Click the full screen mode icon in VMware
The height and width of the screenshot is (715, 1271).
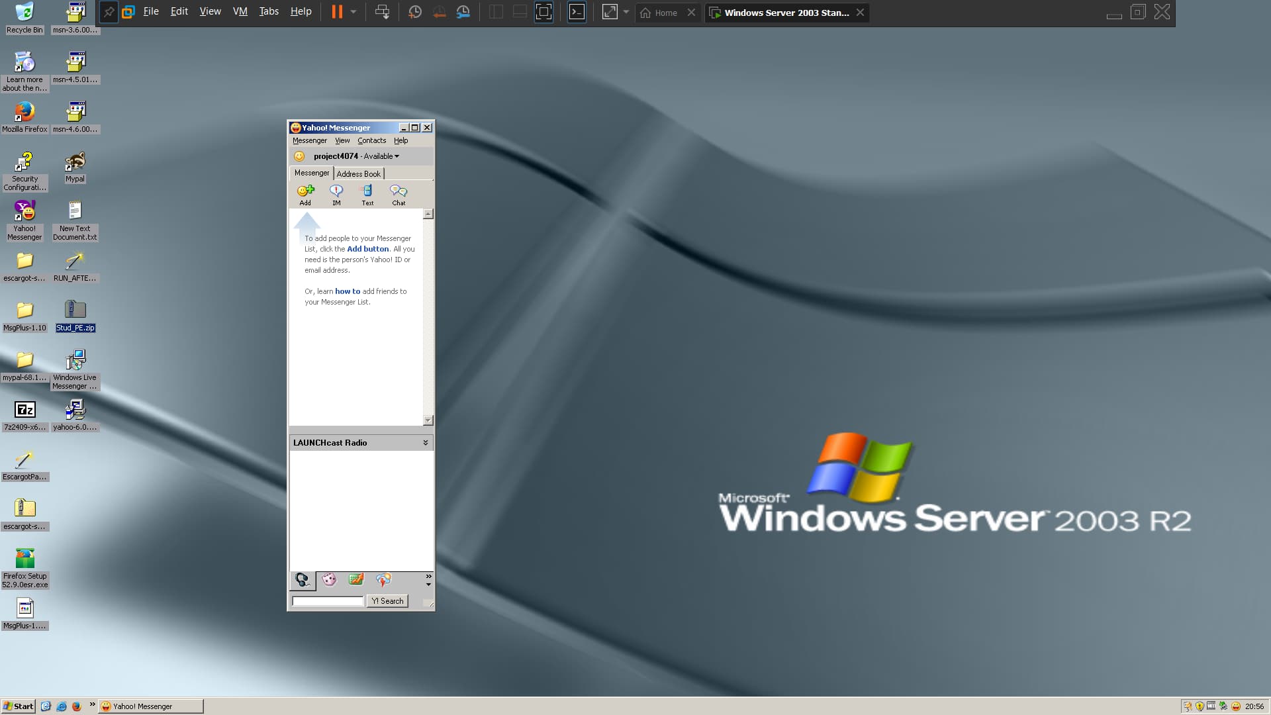coord(543,12)
